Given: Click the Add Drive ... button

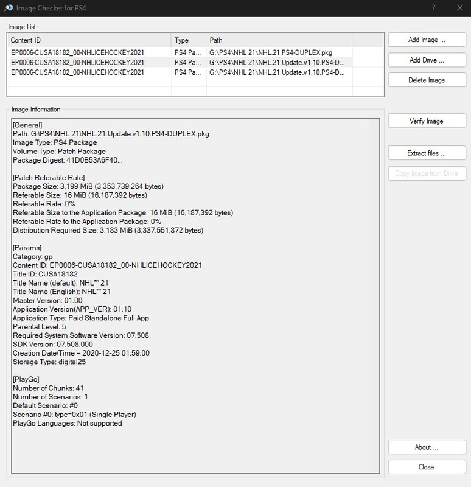Looking at the screenshot, I should click(x=427, y=60).
